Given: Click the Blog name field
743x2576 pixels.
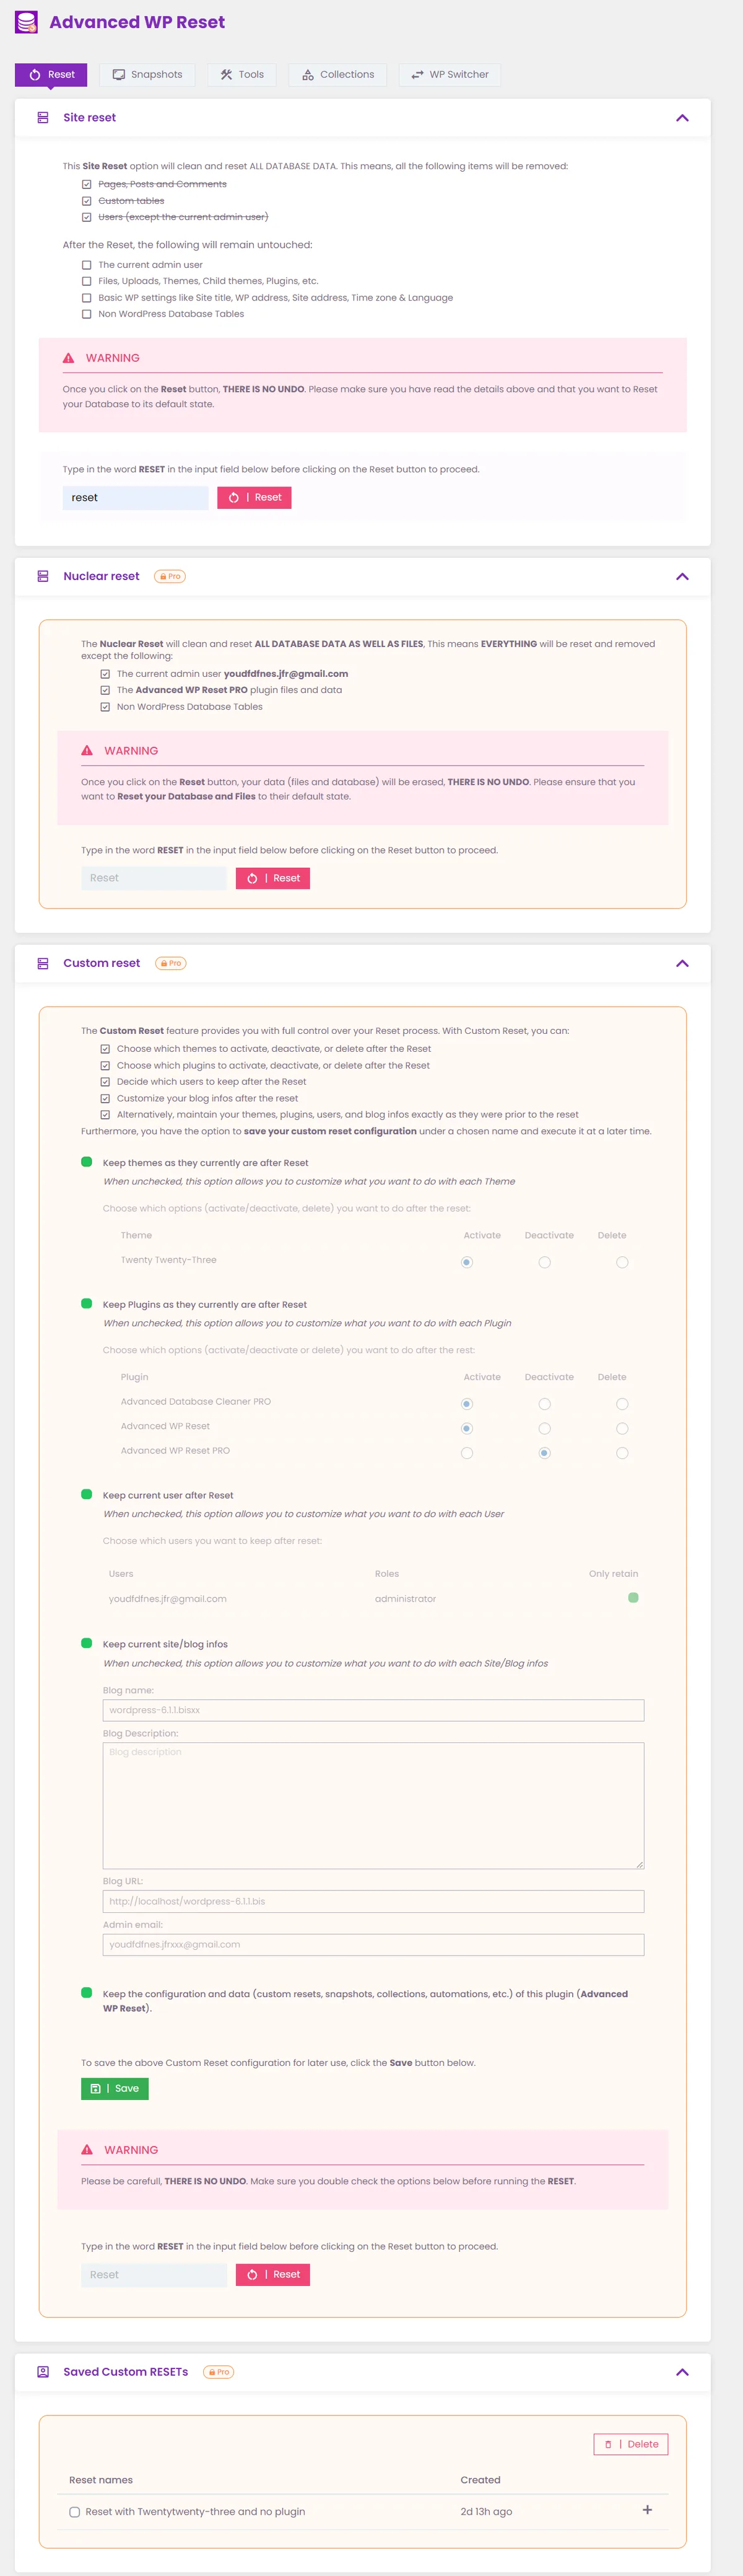Looking at the screenshot, I should click(373, 1711).
